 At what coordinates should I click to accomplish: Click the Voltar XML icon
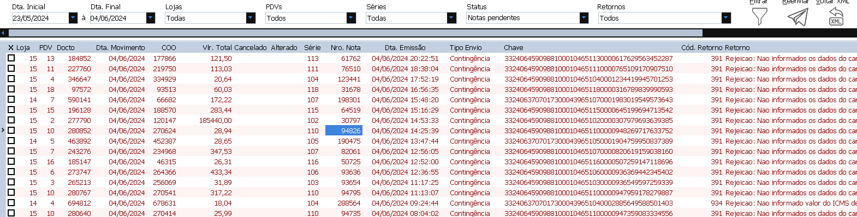[836, 16]
